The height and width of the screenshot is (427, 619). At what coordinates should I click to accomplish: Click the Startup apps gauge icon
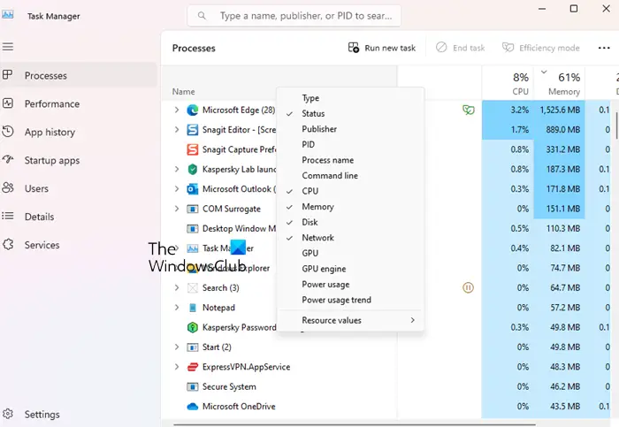point(8,159)
